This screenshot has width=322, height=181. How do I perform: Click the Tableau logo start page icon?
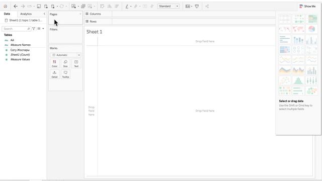(x=6, y=7)
